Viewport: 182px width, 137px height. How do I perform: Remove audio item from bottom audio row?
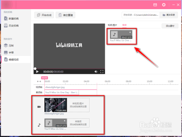pyautogui.click(x=65, y=121)
